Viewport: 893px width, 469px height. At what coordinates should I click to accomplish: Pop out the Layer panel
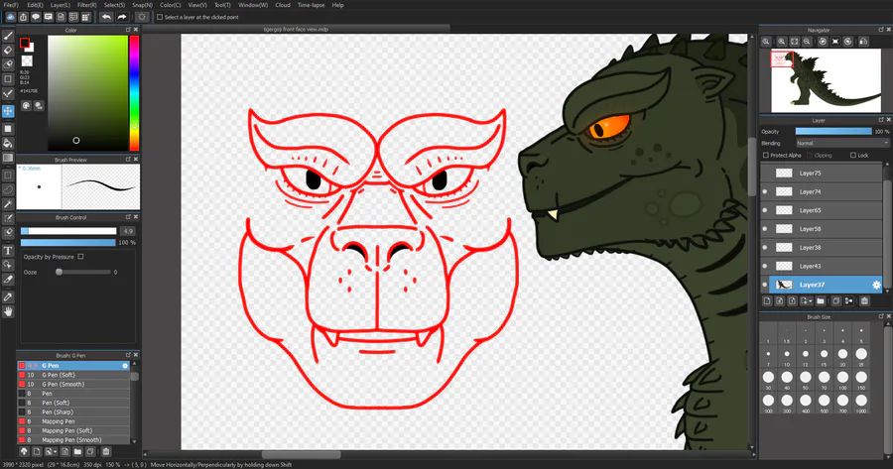tap(881, 120)
